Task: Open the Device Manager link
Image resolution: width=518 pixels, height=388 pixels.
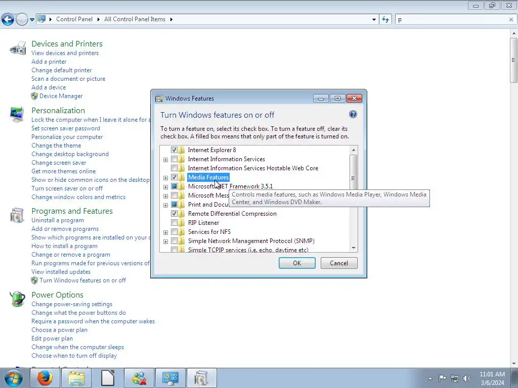Action: 61,95
